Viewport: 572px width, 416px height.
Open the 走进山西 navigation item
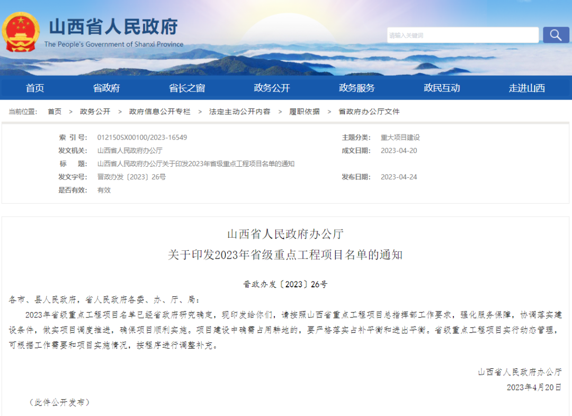click(x=526, y=88)
